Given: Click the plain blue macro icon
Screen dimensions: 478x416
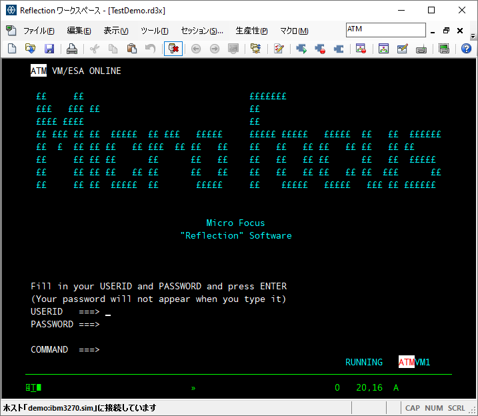Looking at the screenshot, I should pyautogui.click(x=339, y=49).
